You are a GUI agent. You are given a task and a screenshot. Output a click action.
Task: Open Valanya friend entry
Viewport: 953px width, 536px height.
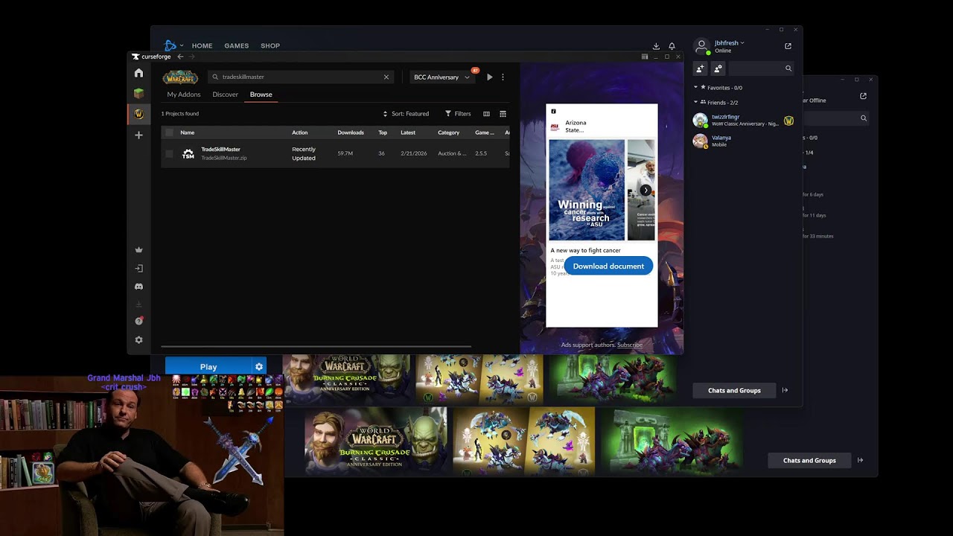(x=743, y=141)
